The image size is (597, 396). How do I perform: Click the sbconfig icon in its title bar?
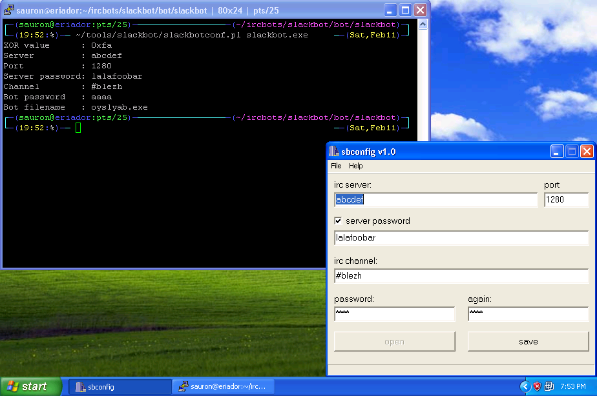tap(334, 152)
